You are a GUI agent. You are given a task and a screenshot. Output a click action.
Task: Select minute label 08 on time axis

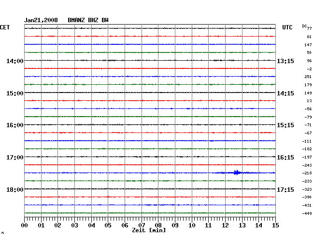(158, 225)
